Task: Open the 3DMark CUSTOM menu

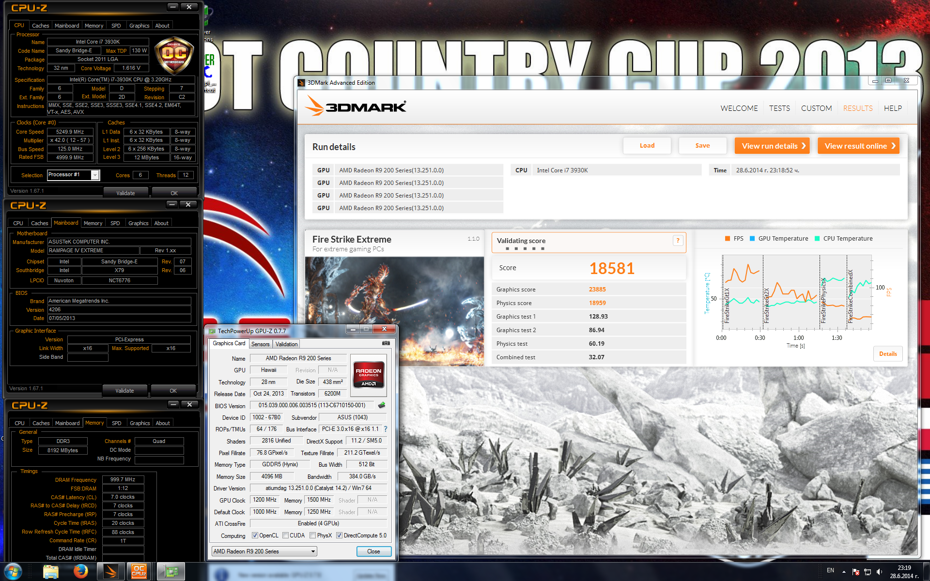Action: pos(816,108)
